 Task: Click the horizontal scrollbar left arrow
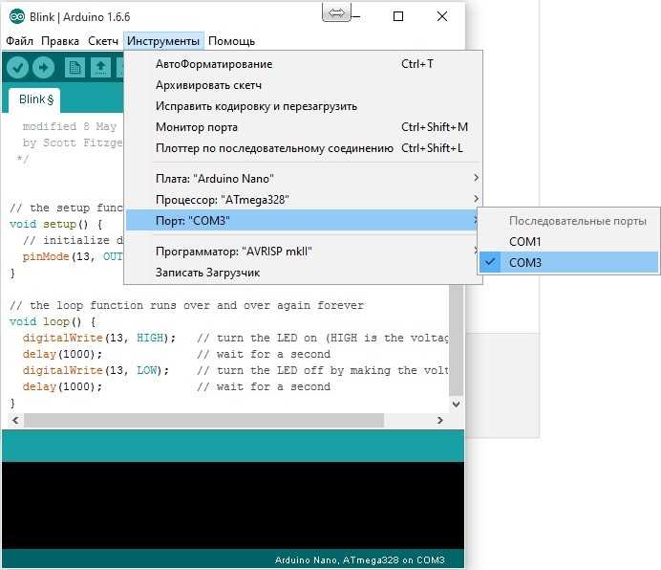tap(15, 420)
